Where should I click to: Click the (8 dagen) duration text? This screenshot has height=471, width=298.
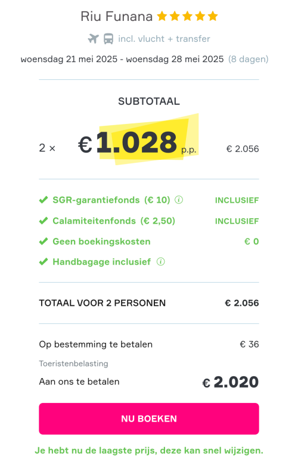coord(249,59)
